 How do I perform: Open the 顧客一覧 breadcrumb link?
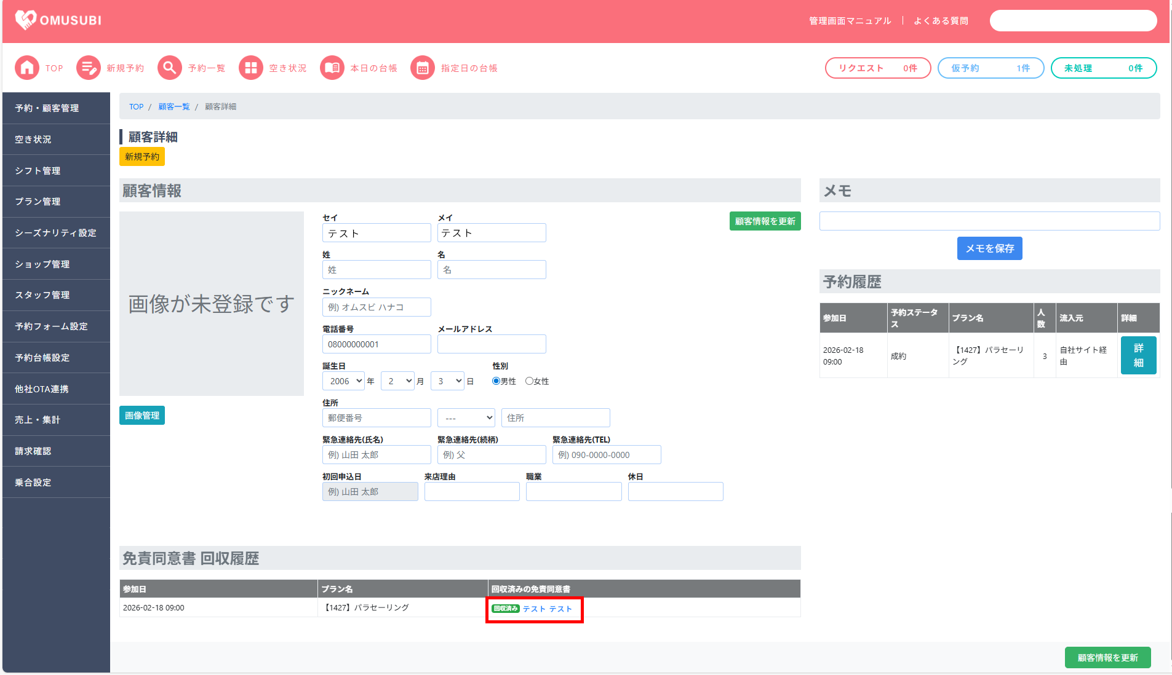click(x=174, y=107)
